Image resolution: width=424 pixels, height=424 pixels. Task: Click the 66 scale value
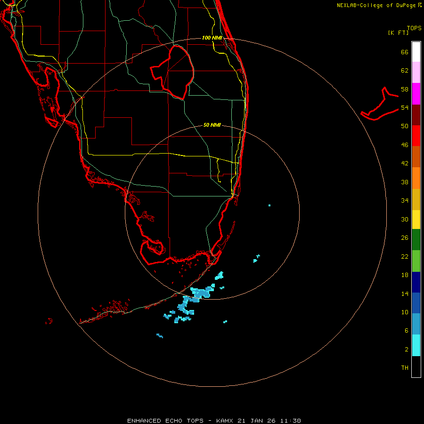tap(405, 52)
